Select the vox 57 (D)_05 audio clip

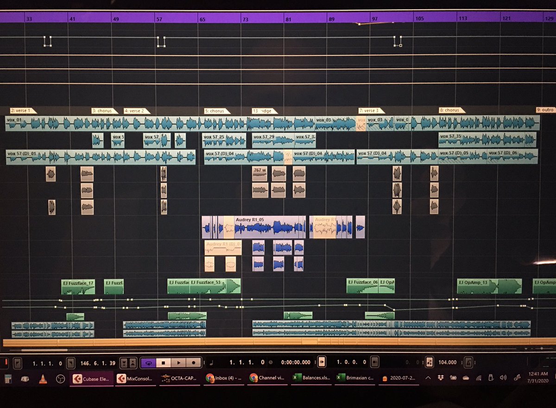click(462, 156)
